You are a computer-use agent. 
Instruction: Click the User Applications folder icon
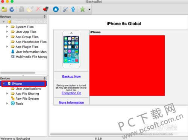point(12,89)
